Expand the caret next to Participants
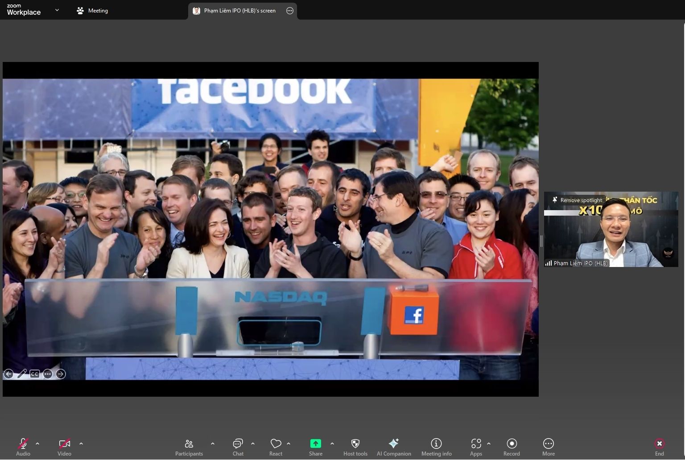 pos(213,444)
